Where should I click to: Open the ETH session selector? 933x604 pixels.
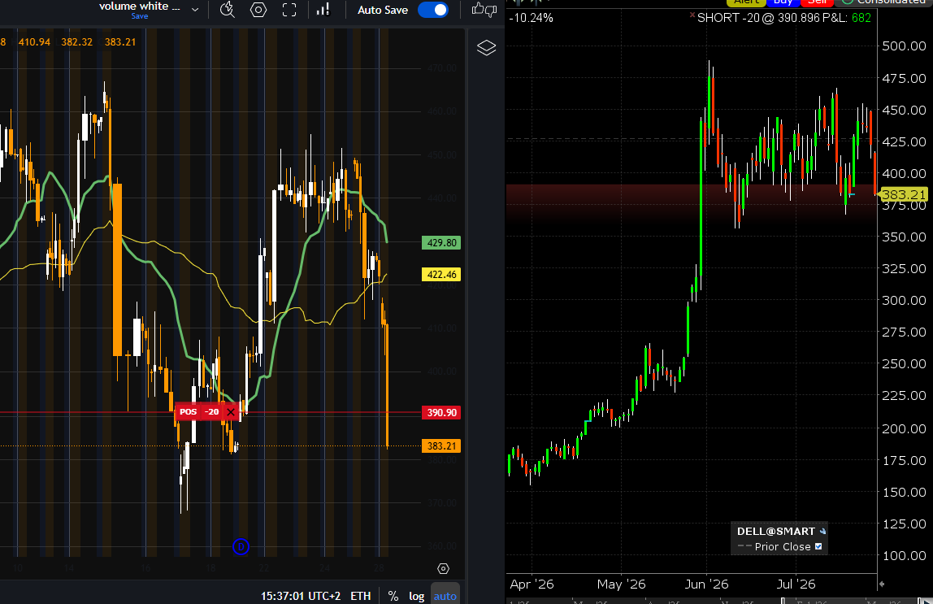361,596
